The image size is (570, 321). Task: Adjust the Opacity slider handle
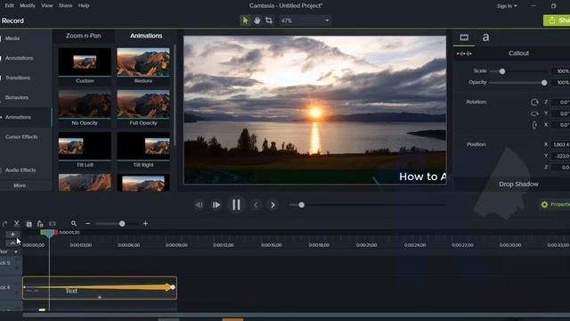click(x=544, y=83)
